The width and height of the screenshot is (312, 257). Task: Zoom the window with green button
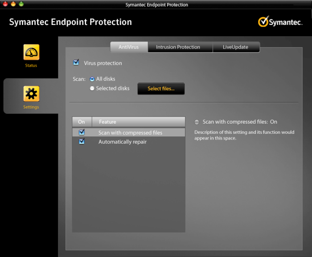click(21, 4)
